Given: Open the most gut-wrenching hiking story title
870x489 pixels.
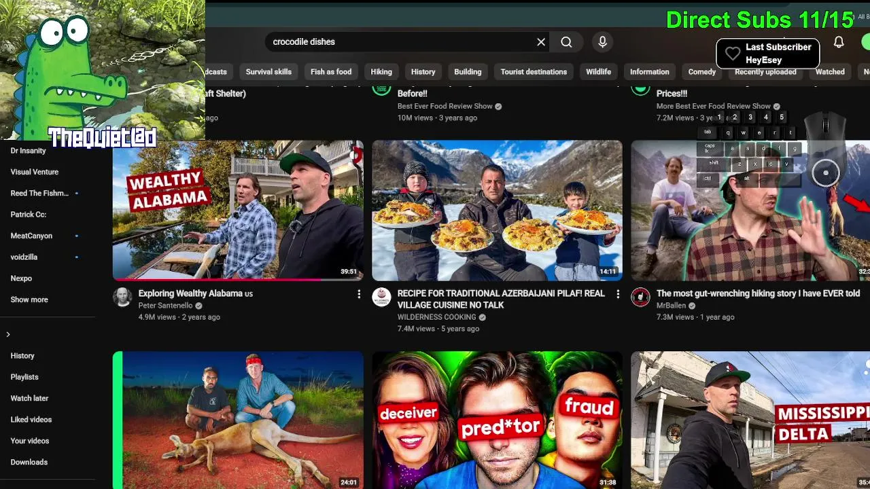Looking at the screenshot, I should point(758,294).
